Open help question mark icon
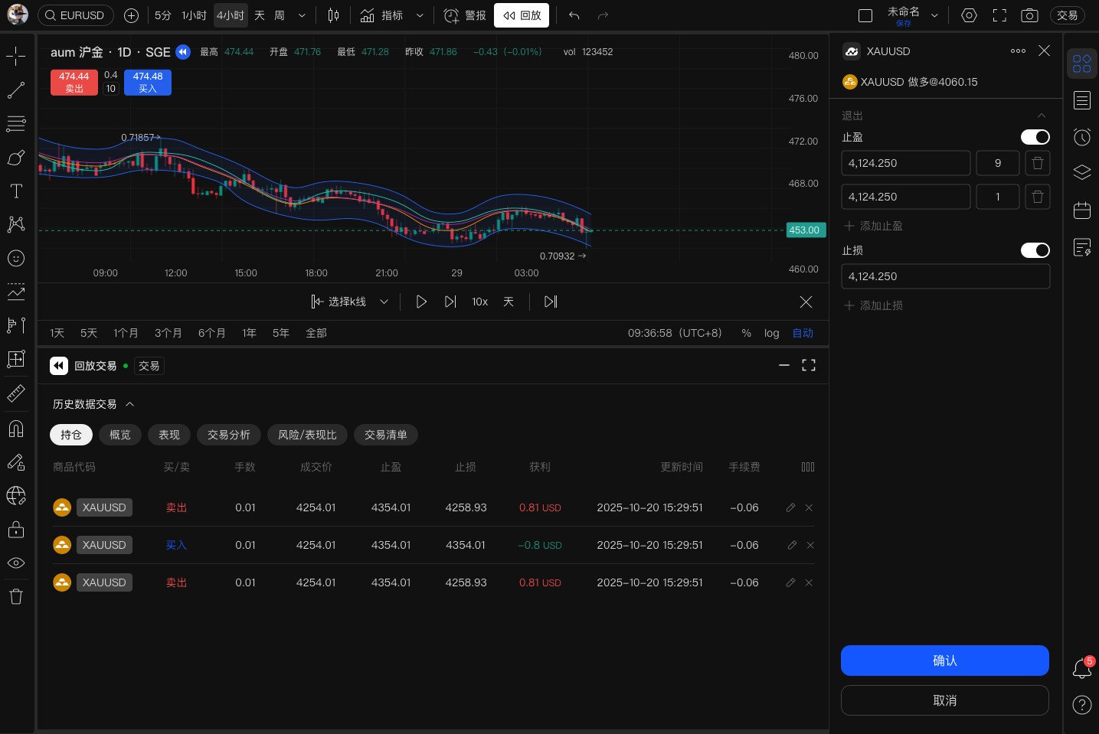Viewport: 1099px width, 734px height. [1082, 705]
